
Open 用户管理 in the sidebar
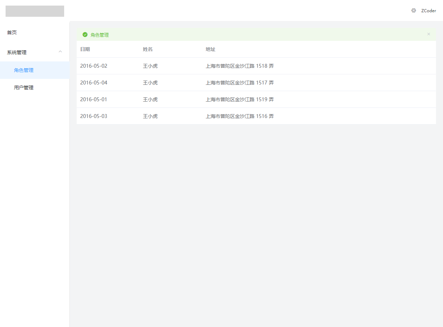(35, 88)
